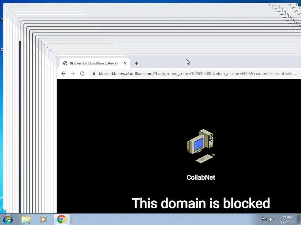The image size is (301, 225).
Task: View site info via the padlock icon
Action: pos(94,74)
